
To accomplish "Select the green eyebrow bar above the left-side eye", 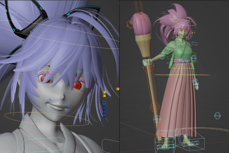I will point(50,69).
